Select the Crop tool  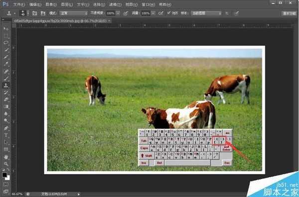[x=6, y=57]
